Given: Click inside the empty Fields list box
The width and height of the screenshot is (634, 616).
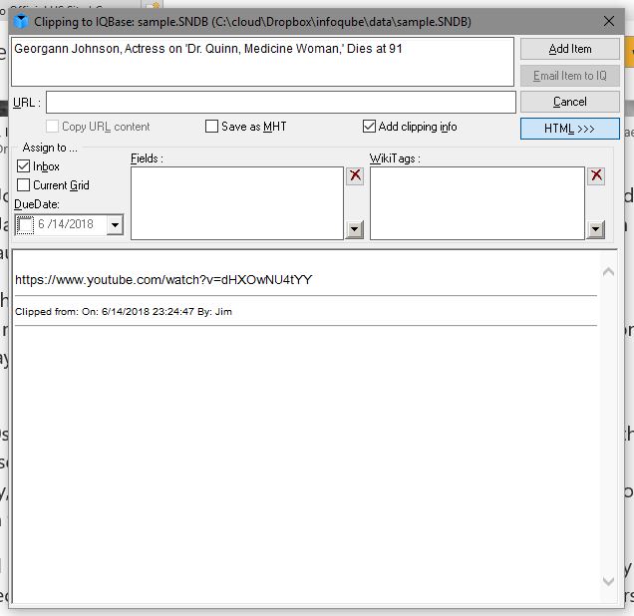Looking at the screenshot, I should click(236, 202).
